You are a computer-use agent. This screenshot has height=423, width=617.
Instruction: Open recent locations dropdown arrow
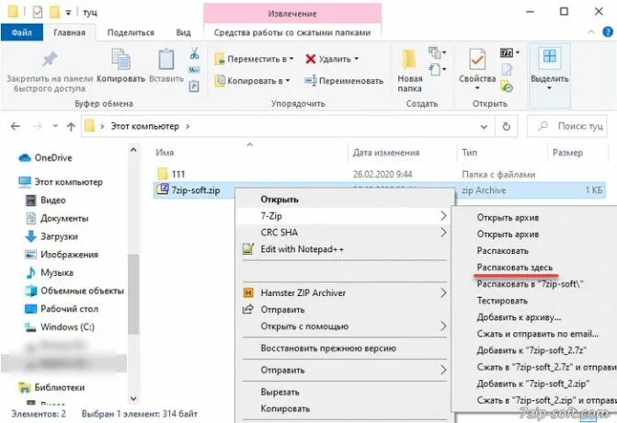point(55,126)
